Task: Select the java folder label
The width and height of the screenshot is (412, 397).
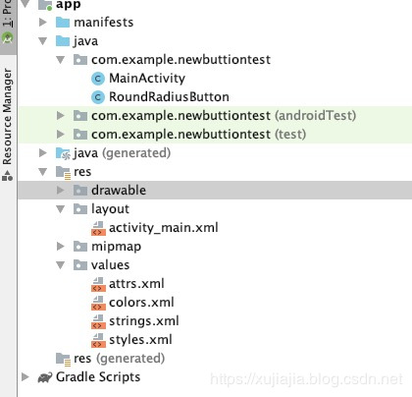Action: click(x=85, y=41)
